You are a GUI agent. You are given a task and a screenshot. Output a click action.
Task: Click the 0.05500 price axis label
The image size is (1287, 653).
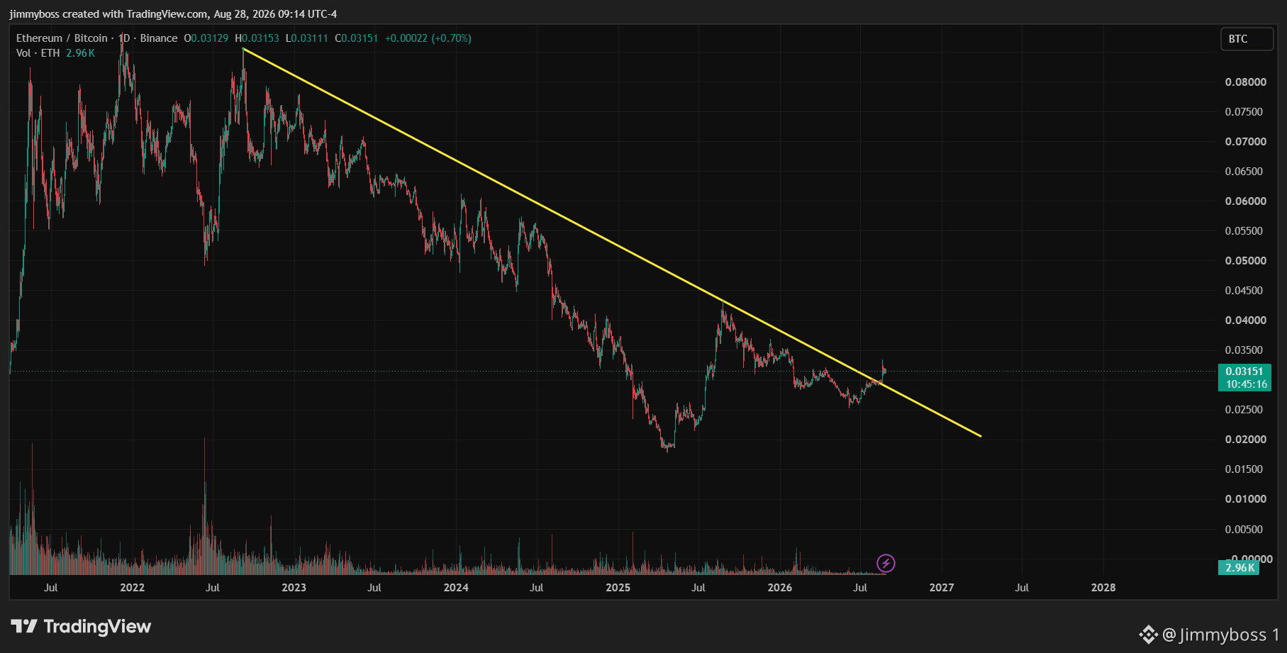tap(1245, 231)
